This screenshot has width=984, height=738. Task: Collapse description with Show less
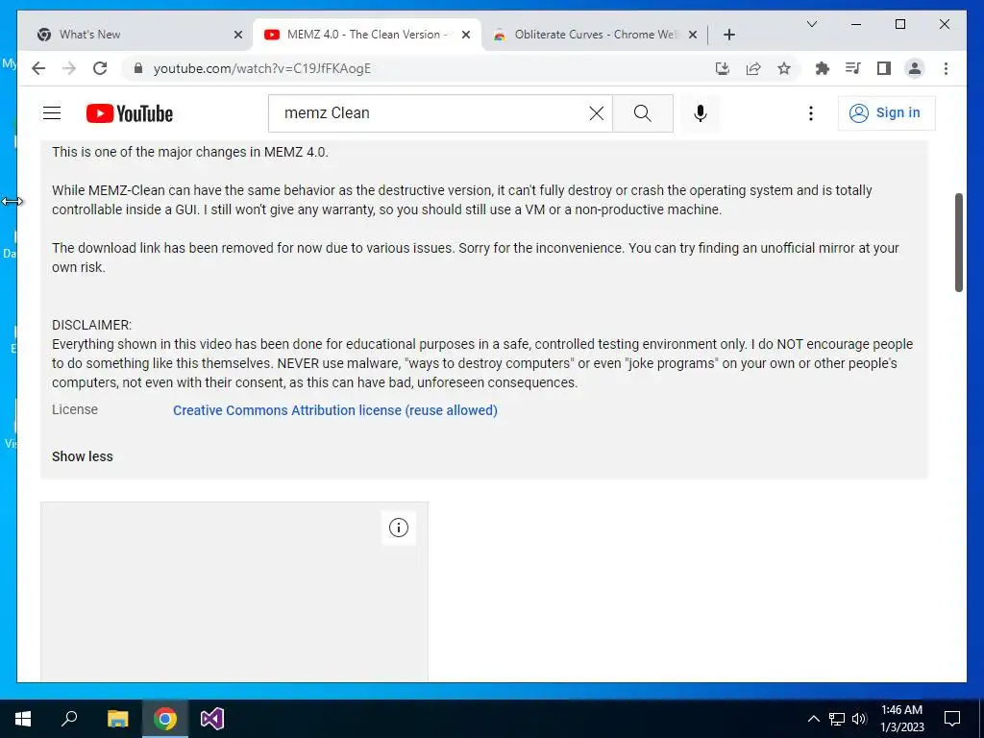tap(83, 456)
